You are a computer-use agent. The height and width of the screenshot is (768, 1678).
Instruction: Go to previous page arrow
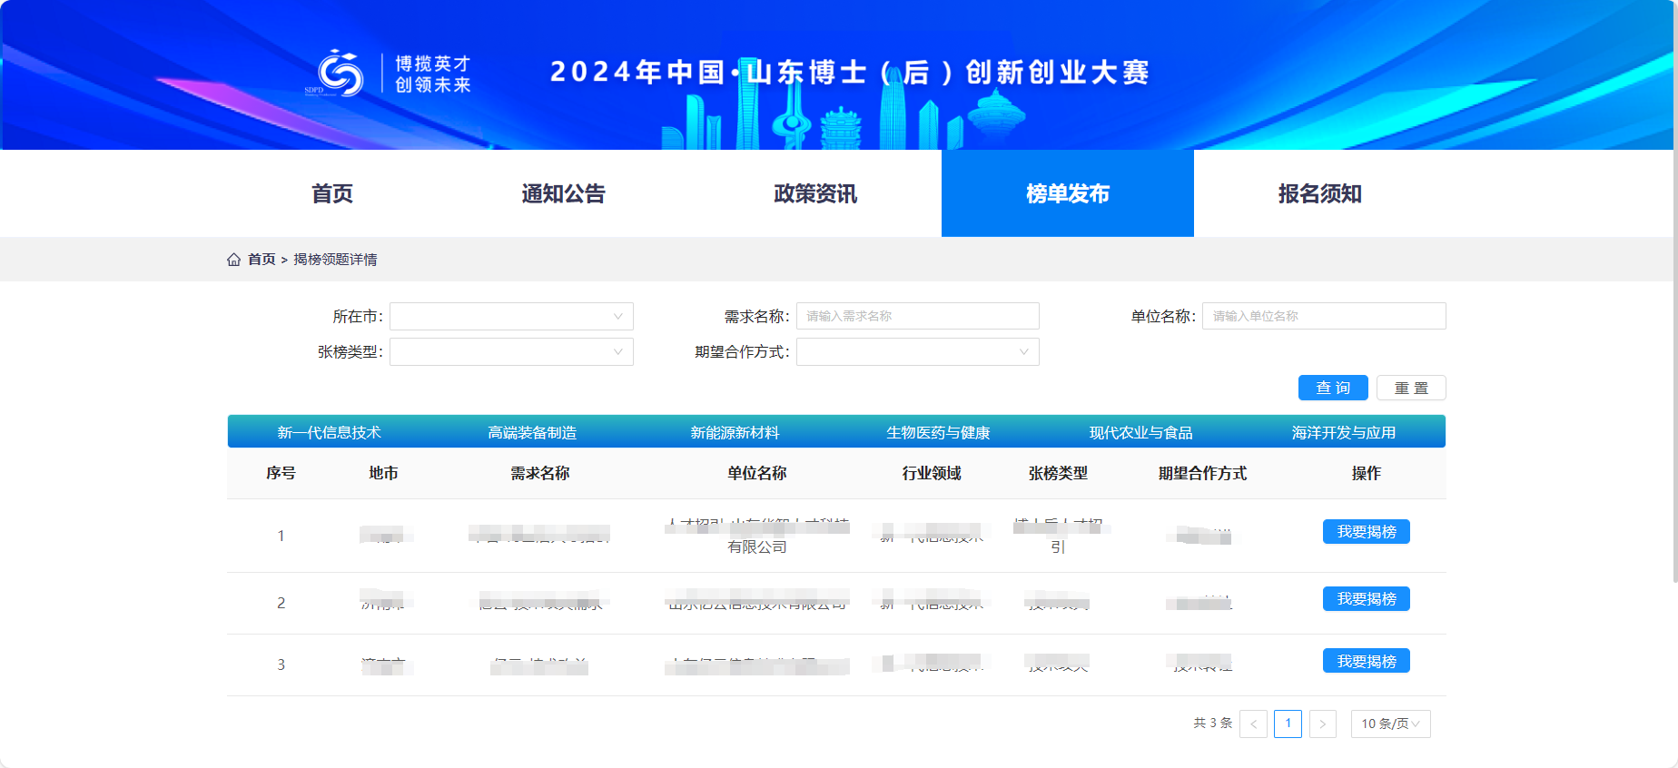1253,724
